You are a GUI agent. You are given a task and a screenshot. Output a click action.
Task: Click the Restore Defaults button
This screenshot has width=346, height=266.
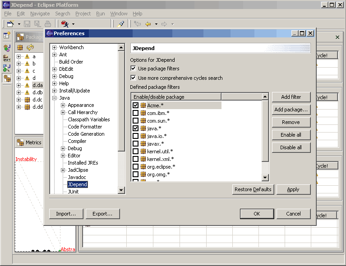[x=253, y=189]
